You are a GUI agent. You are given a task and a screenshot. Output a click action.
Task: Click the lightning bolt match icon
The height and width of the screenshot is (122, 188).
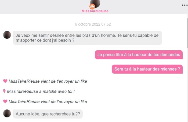tap(4, 91)
